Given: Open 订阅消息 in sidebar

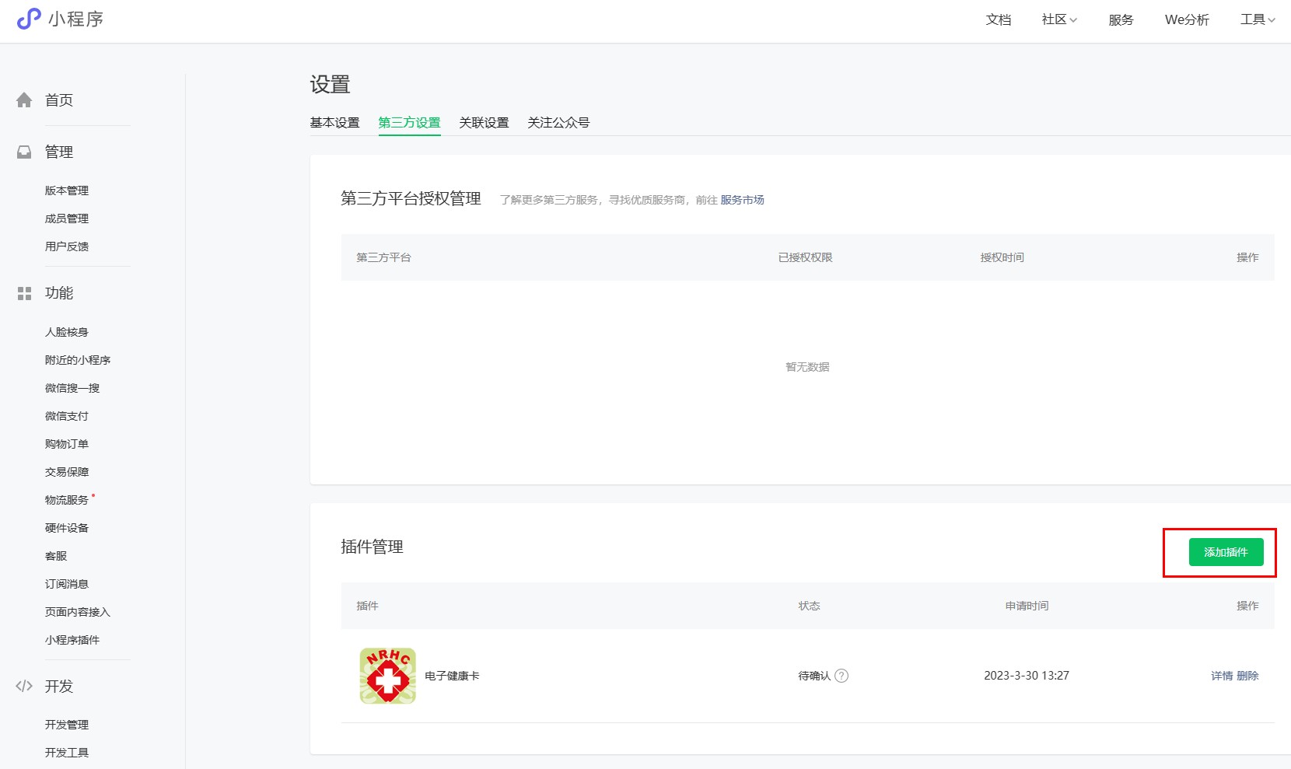Looking at the screenshot, I should point(67,584).
